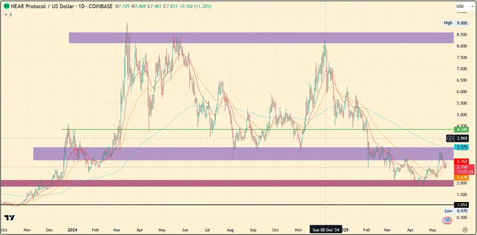This screenshot has width=477, height=235.
Task: Click the TradingView logo in chart corner
Action: pyautogui.click(x=9, y=218)
